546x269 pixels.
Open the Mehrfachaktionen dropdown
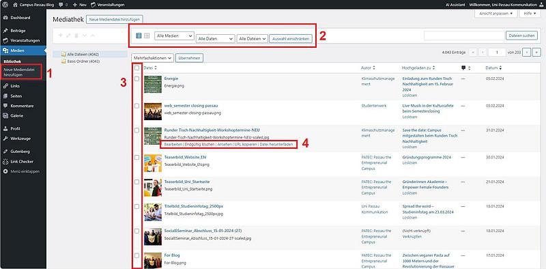tap(152, 58)
